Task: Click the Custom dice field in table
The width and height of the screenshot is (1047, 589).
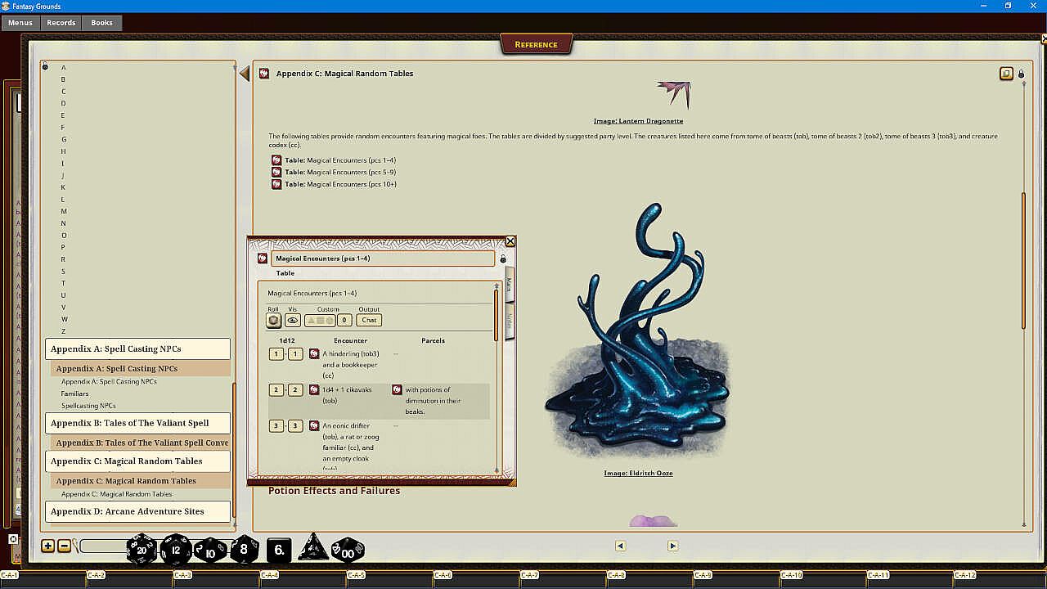Action: [x=320, y=320]
